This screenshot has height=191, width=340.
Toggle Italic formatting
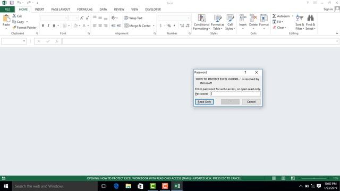tap(48, 25)
